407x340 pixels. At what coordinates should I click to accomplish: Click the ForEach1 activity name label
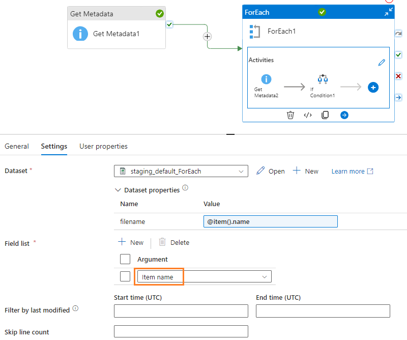coord(282,32)
